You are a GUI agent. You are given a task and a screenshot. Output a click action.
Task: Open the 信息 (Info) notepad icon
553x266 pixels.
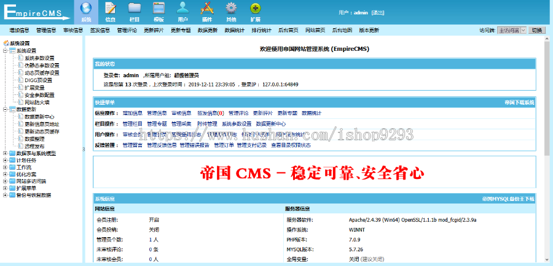click(x=111, y=9)
